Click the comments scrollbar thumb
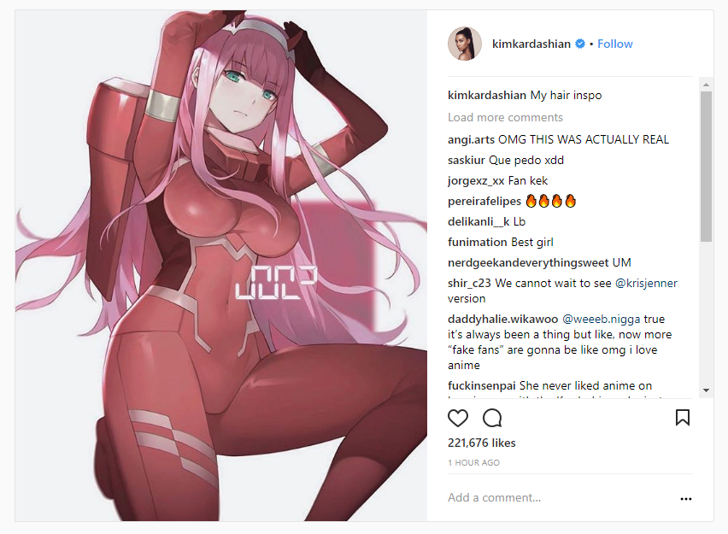728x534 pixels. 706,167
